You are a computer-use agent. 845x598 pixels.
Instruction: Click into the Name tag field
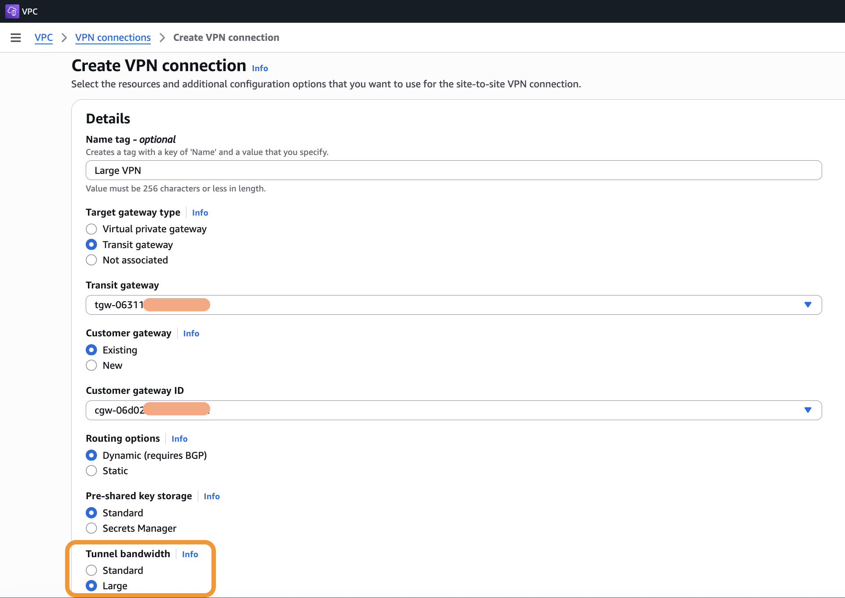click(x=453, y=170)
